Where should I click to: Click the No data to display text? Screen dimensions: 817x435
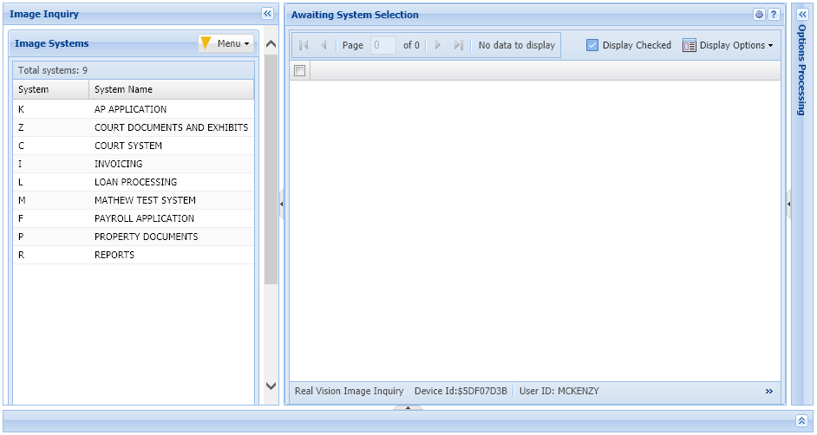click(517, 45)
